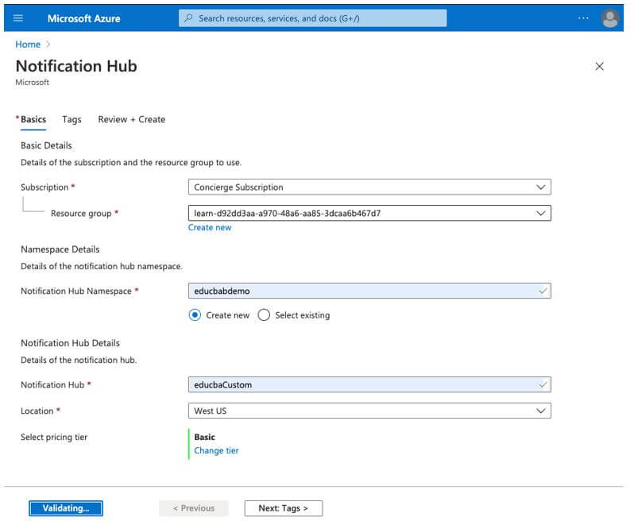Click the Change tier link
The width and height of the screenshot is (638, 521).
click(216, 450)
